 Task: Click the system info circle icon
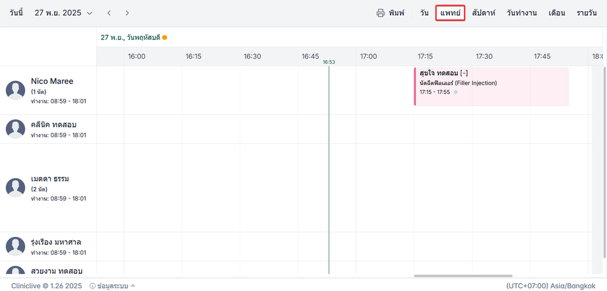92,286
